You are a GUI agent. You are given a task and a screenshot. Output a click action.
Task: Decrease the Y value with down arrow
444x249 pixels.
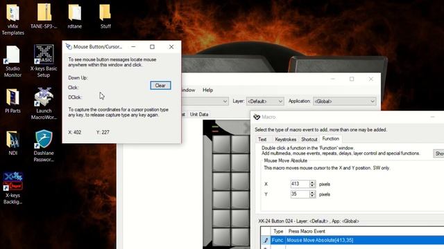(x=312, y=196)
